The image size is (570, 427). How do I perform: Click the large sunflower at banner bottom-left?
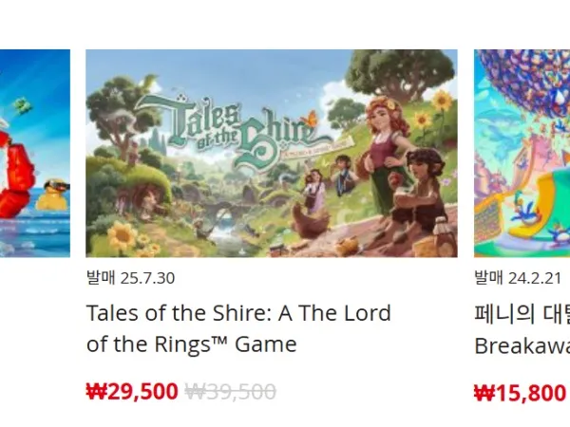[123, 235]
